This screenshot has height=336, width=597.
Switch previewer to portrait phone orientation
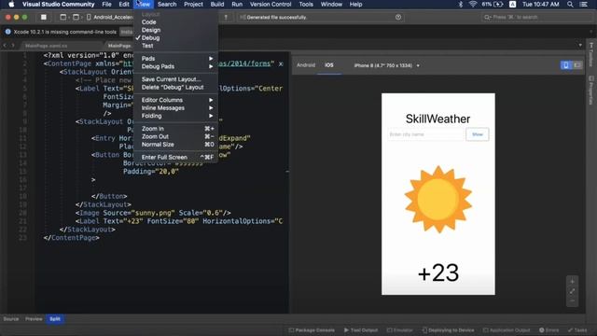(x=566, y=65)
